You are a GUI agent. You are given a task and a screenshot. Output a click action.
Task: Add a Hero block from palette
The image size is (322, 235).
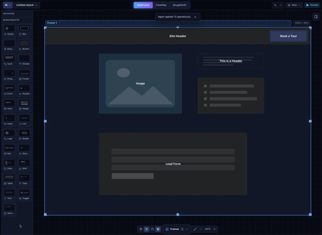pos(9,105)
